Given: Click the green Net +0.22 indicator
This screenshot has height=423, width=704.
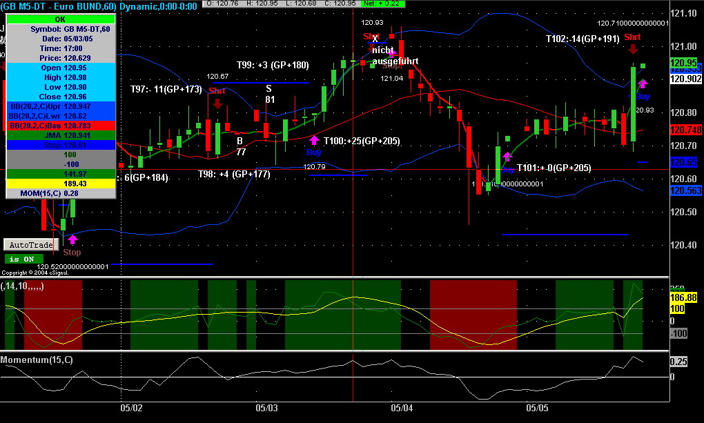Looking at the screenshot, I should pos(382,3).
